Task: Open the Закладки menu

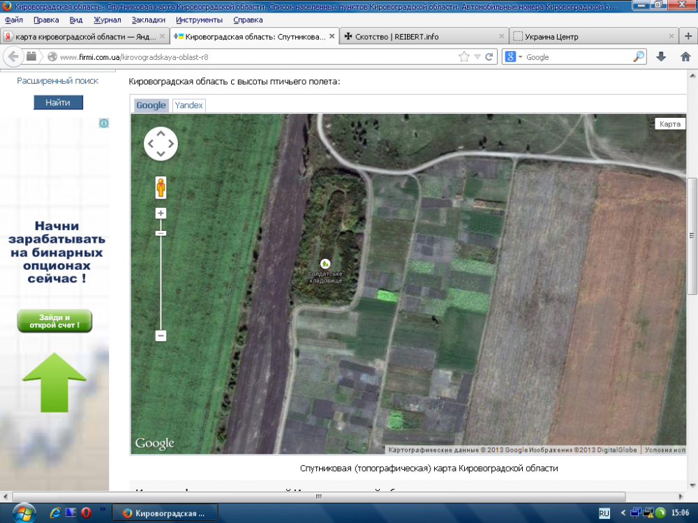Action: pos(148,20)
